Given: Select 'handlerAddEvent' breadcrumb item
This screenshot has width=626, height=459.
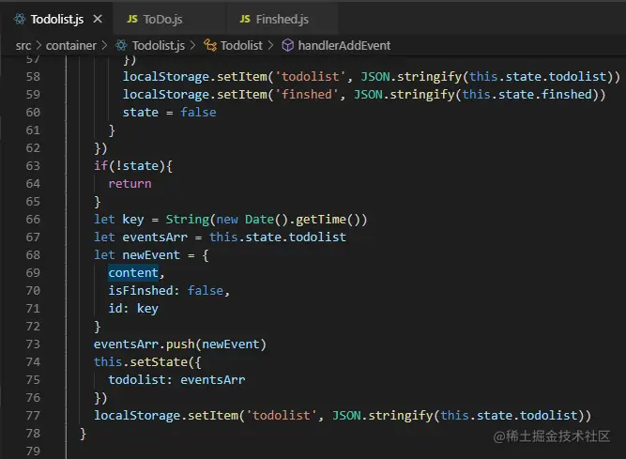Looking at the screenshot, I should pyautogui.click(x=344, y=45).
